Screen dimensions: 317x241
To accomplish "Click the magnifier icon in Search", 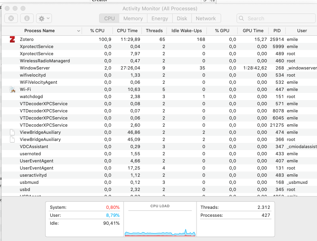I will point(241,18).
